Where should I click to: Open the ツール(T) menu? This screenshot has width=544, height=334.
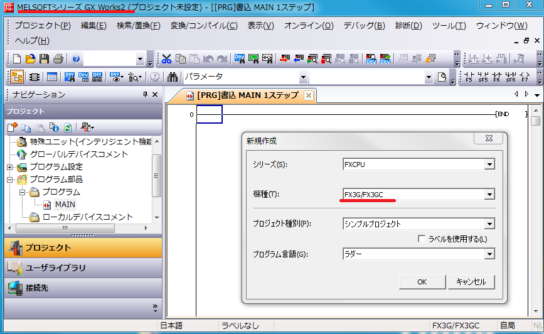pos(449,26)
